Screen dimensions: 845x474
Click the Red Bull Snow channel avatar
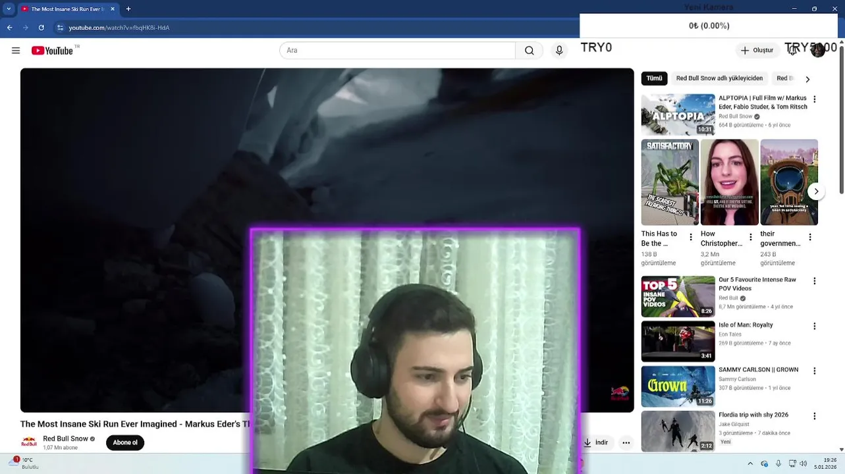click(x=29, y=442)
